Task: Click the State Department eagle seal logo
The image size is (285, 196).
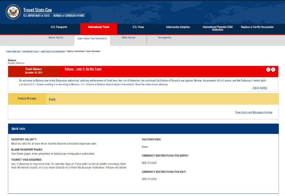Action: pyautogui.click(x=13, y=12)
